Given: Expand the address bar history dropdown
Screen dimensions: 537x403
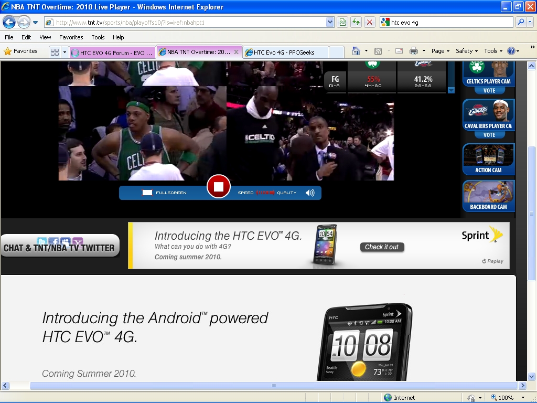Looking at the screenshot, I should [330, 22].
